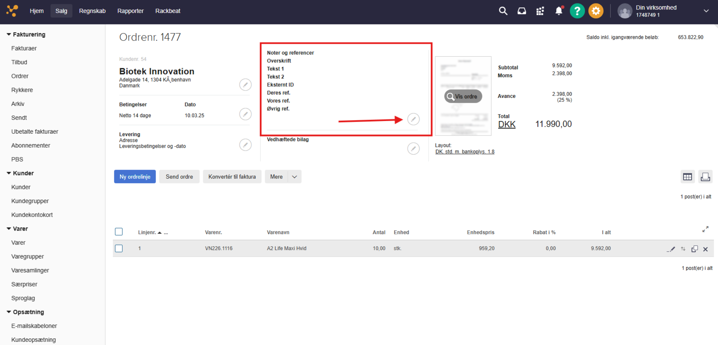Edit Vedhæftede bilag with pencil icon
718x345 pixels.
pos(413,149)
